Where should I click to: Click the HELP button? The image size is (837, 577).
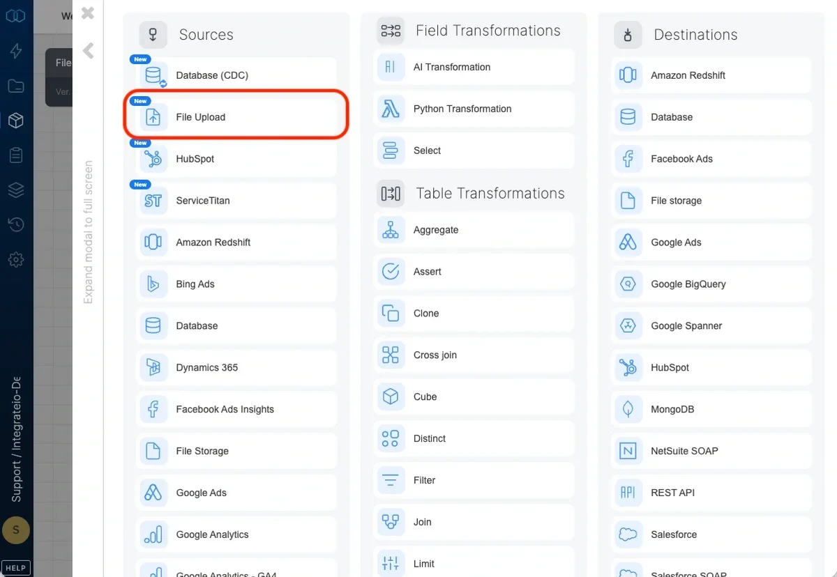[x=15, y=568]
